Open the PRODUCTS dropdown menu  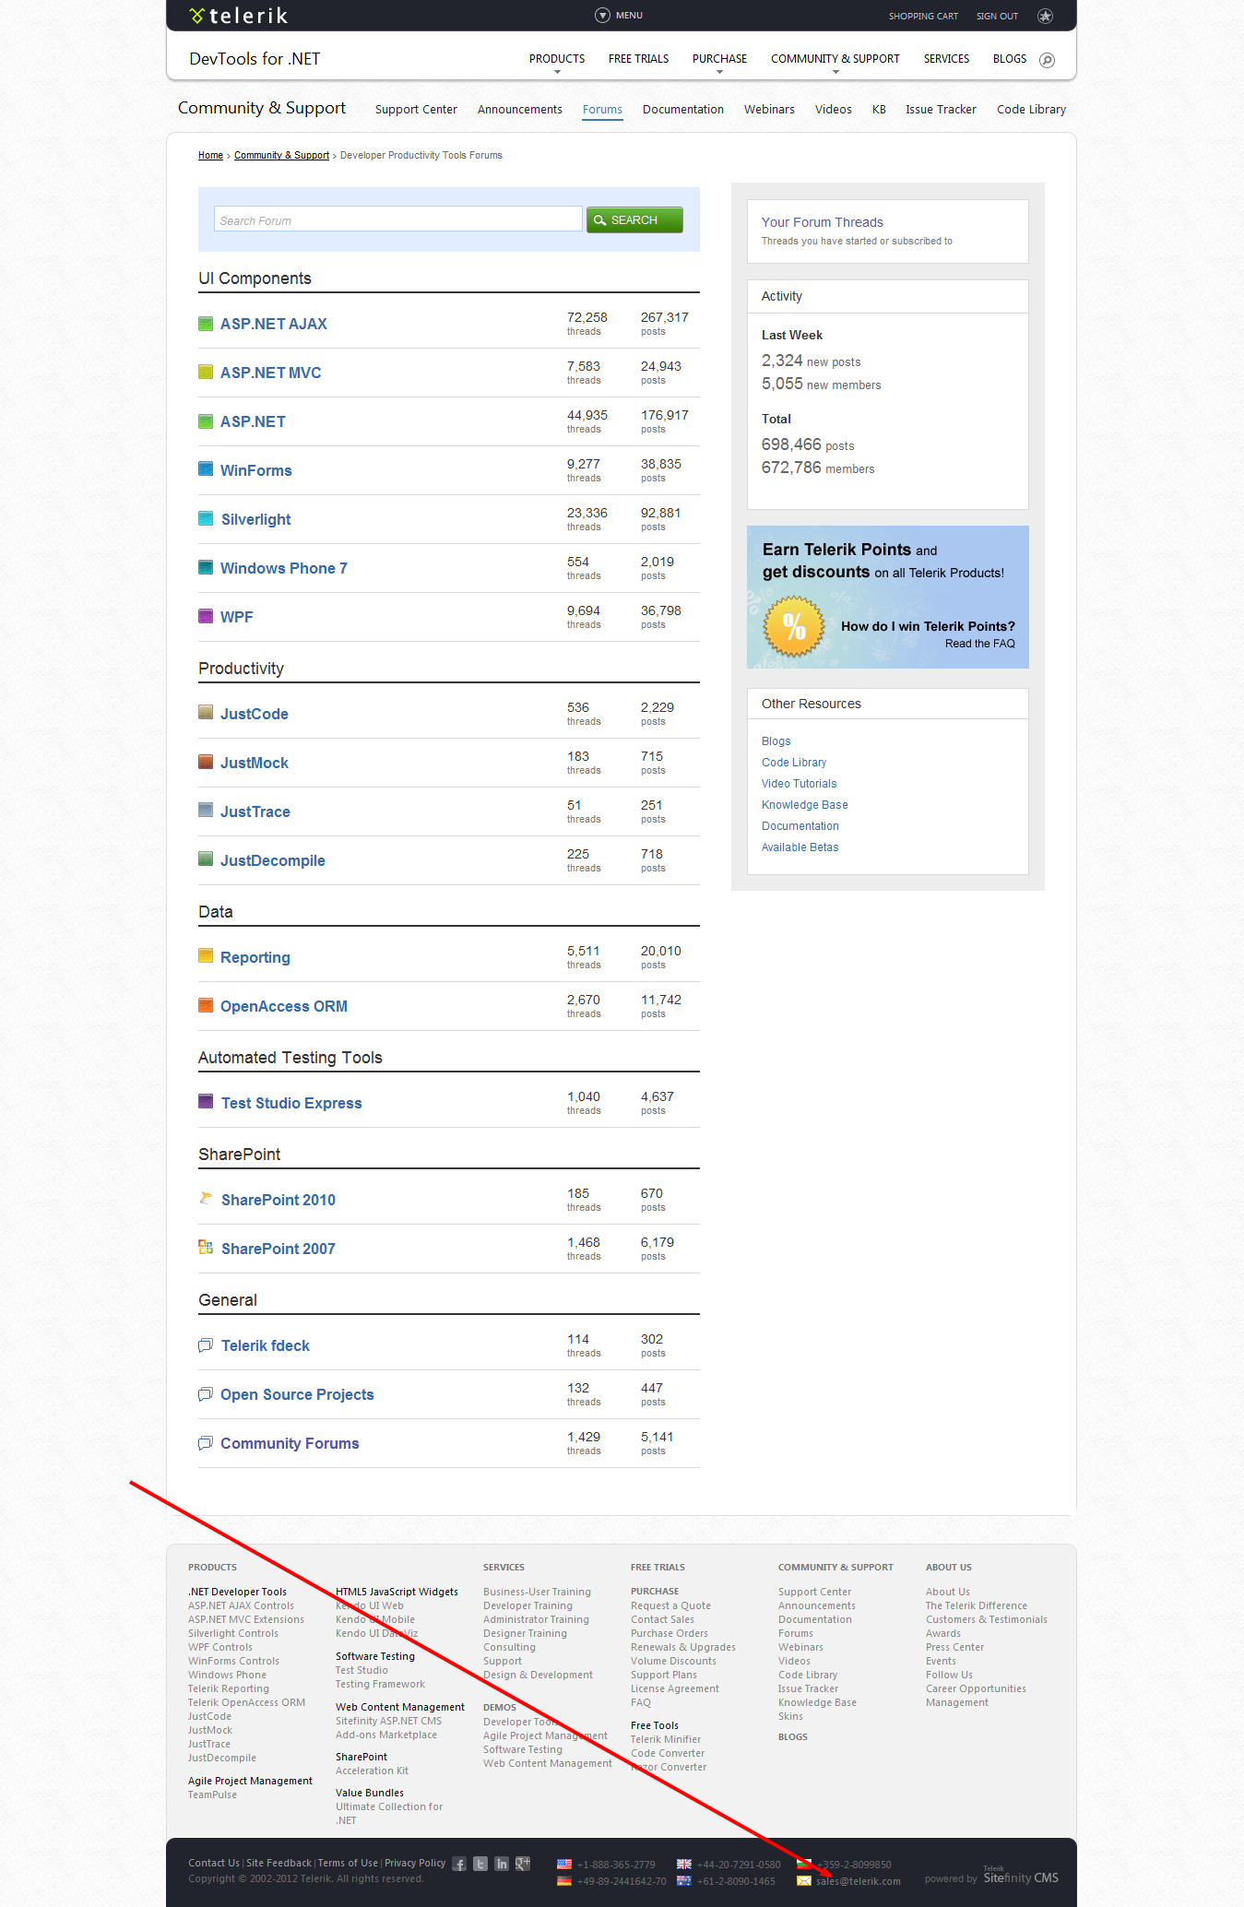[557, 61]
